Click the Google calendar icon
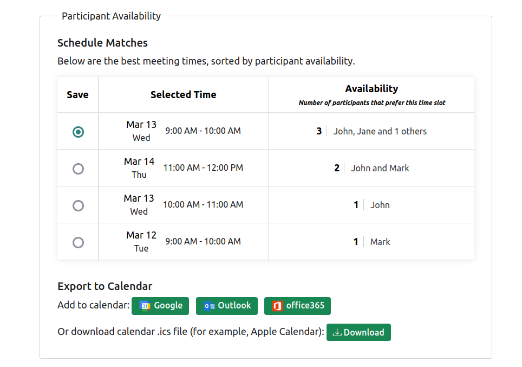Image resolution: width=522 pixels, height=367 pixels. 145,306
